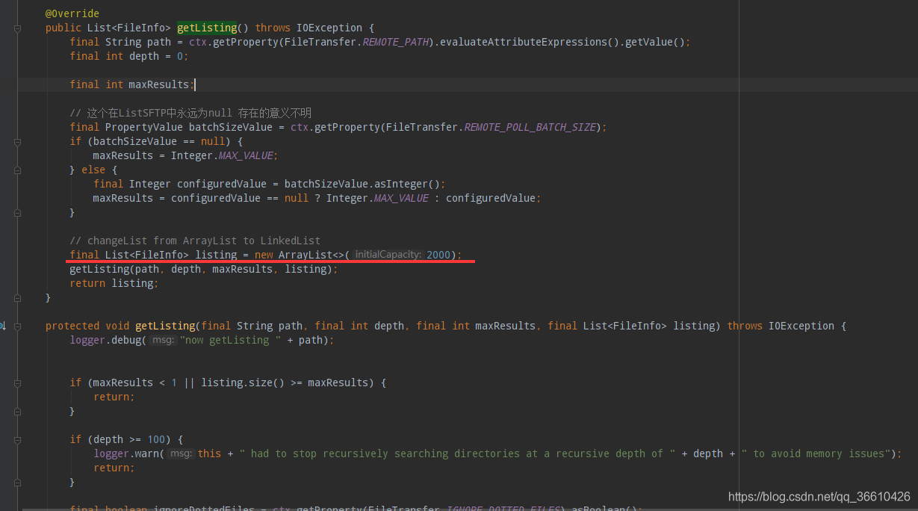
Task: Collapse the batchSizeValue == null if block
Action: click(x=17, y=142)
